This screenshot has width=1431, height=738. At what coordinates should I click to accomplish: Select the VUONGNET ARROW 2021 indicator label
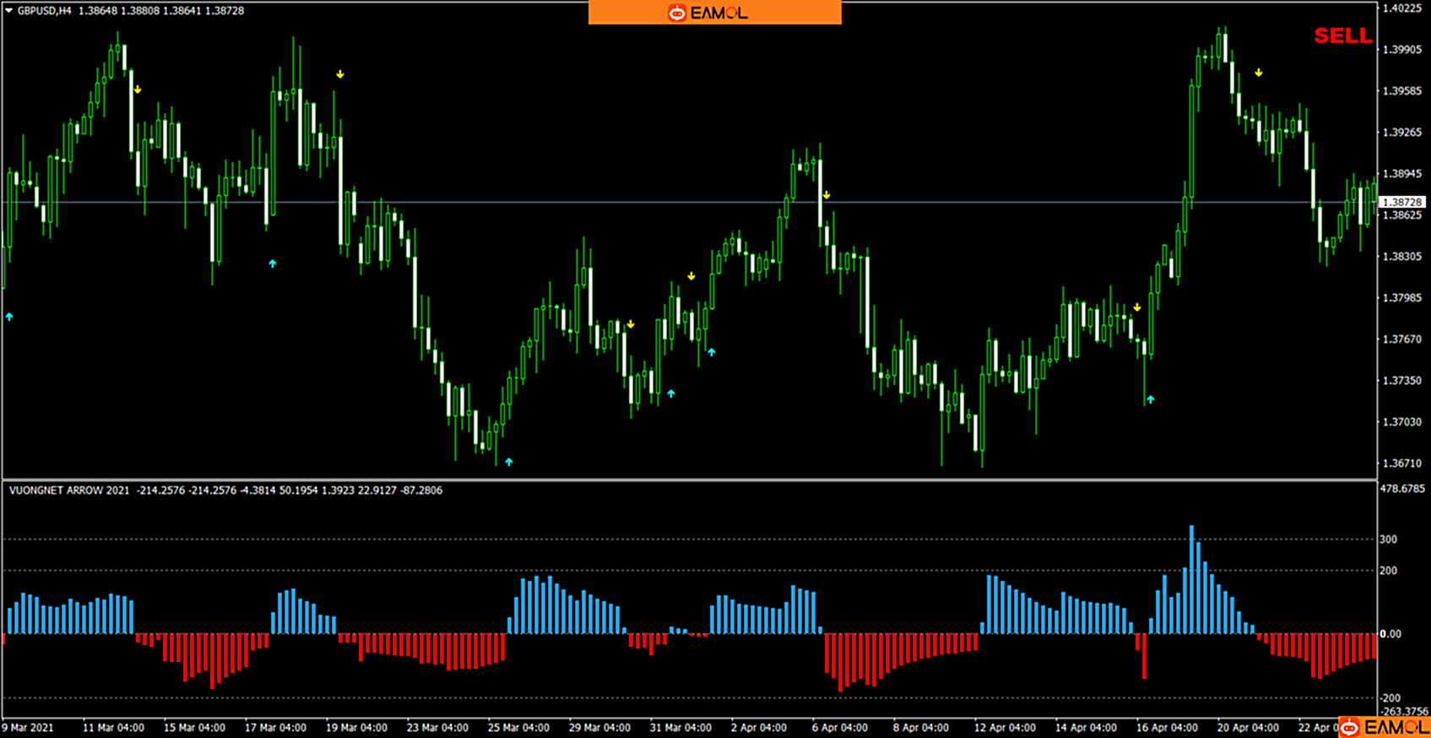click(69, 490)
